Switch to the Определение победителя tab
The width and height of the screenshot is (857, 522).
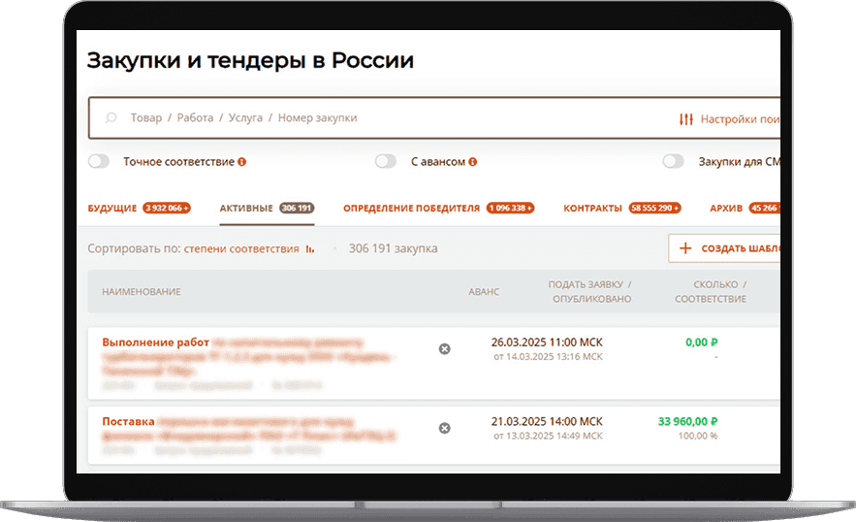pyautogui.click(x=411, y=208)
